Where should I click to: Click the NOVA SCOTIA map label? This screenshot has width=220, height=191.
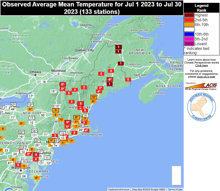(x=168, y=86)
